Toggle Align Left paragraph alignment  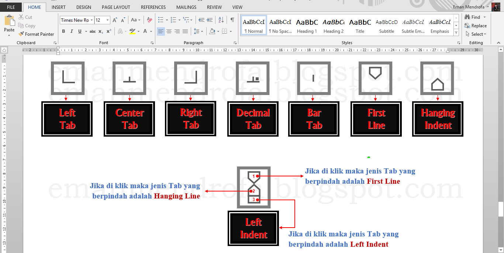tap(161, 32)
